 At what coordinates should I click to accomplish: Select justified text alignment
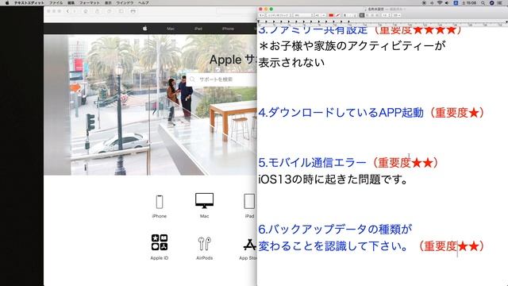(x=378, y=15)
